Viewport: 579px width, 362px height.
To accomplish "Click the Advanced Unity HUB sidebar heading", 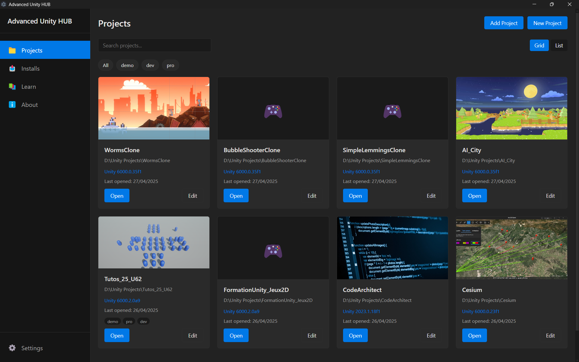I will pos(40,21).
